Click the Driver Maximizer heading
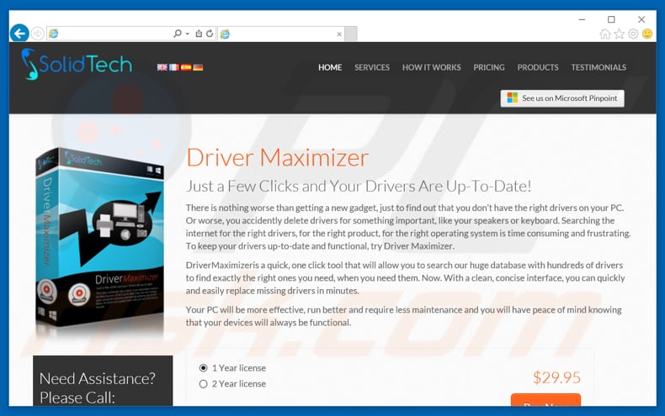665x416 pixels. [x=278, y=158]
